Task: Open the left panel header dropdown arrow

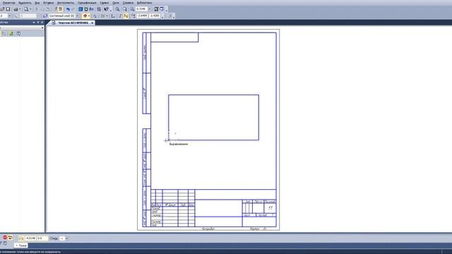Action: [34, 22]
